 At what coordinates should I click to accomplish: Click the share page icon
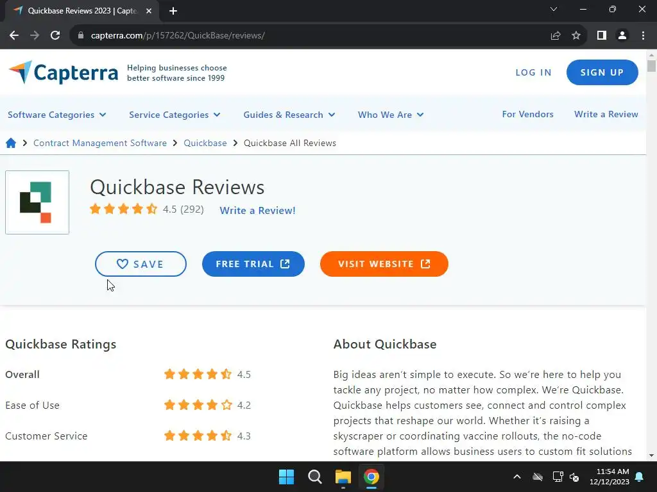pos(556,36)
